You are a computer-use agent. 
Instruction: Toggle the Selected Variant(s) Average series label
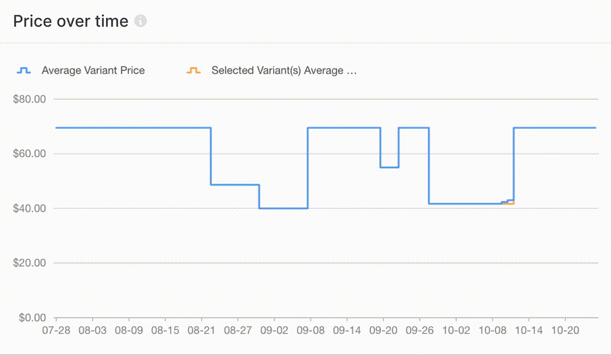pos(284,71)
